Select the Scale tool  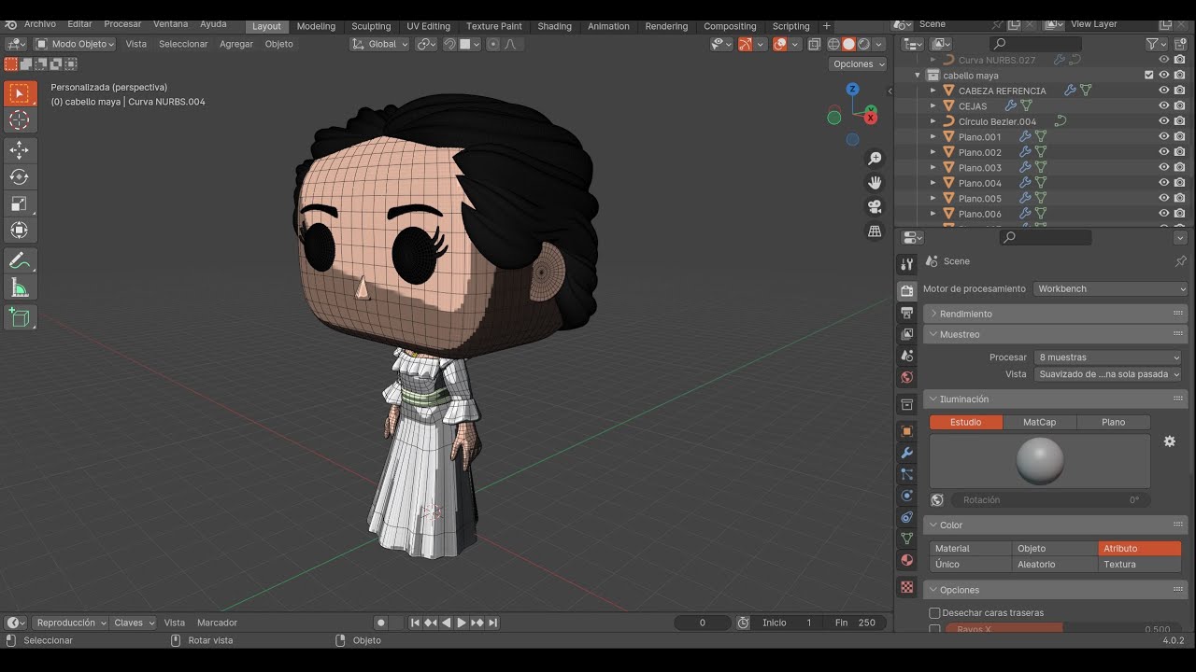coord(20,203)
